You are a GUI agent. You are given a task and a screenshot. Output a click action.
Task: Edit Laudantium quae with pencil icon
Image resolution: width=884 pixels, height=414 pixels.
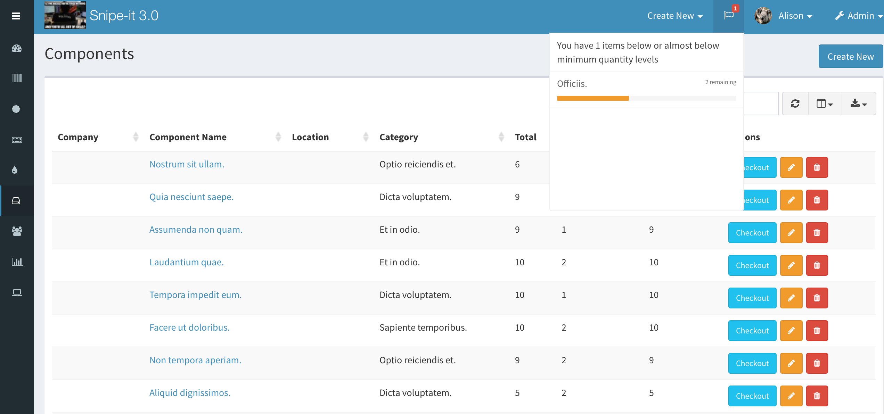[x=791, y=265]
